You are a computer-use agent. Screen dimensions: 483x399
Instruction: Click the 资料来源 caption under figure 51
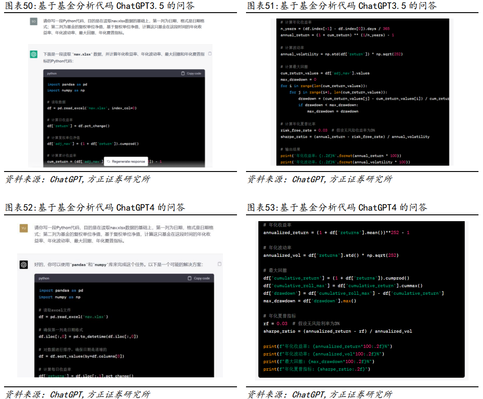pyautogui.click(x=320, y=179)
